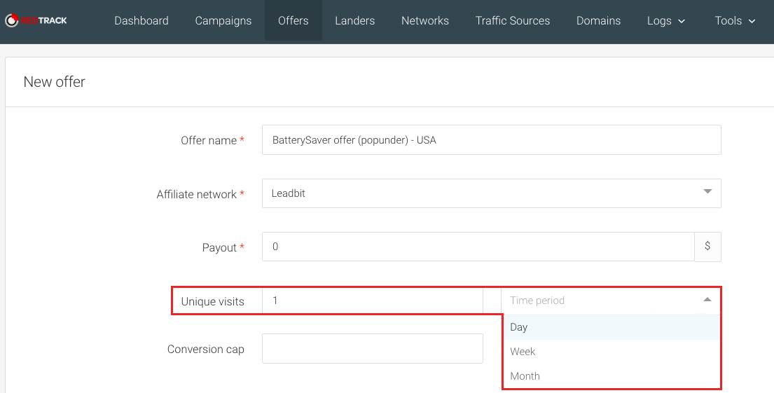This screenshot has height=393, width=774.
Task: Expand the Logs menu
Action: pyautogui.click(x=666, y=20)
